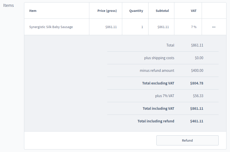This screenshot has width=230, height=152.
Task: Click the subtotal cell $861.11 in item row
Action: 163,27
